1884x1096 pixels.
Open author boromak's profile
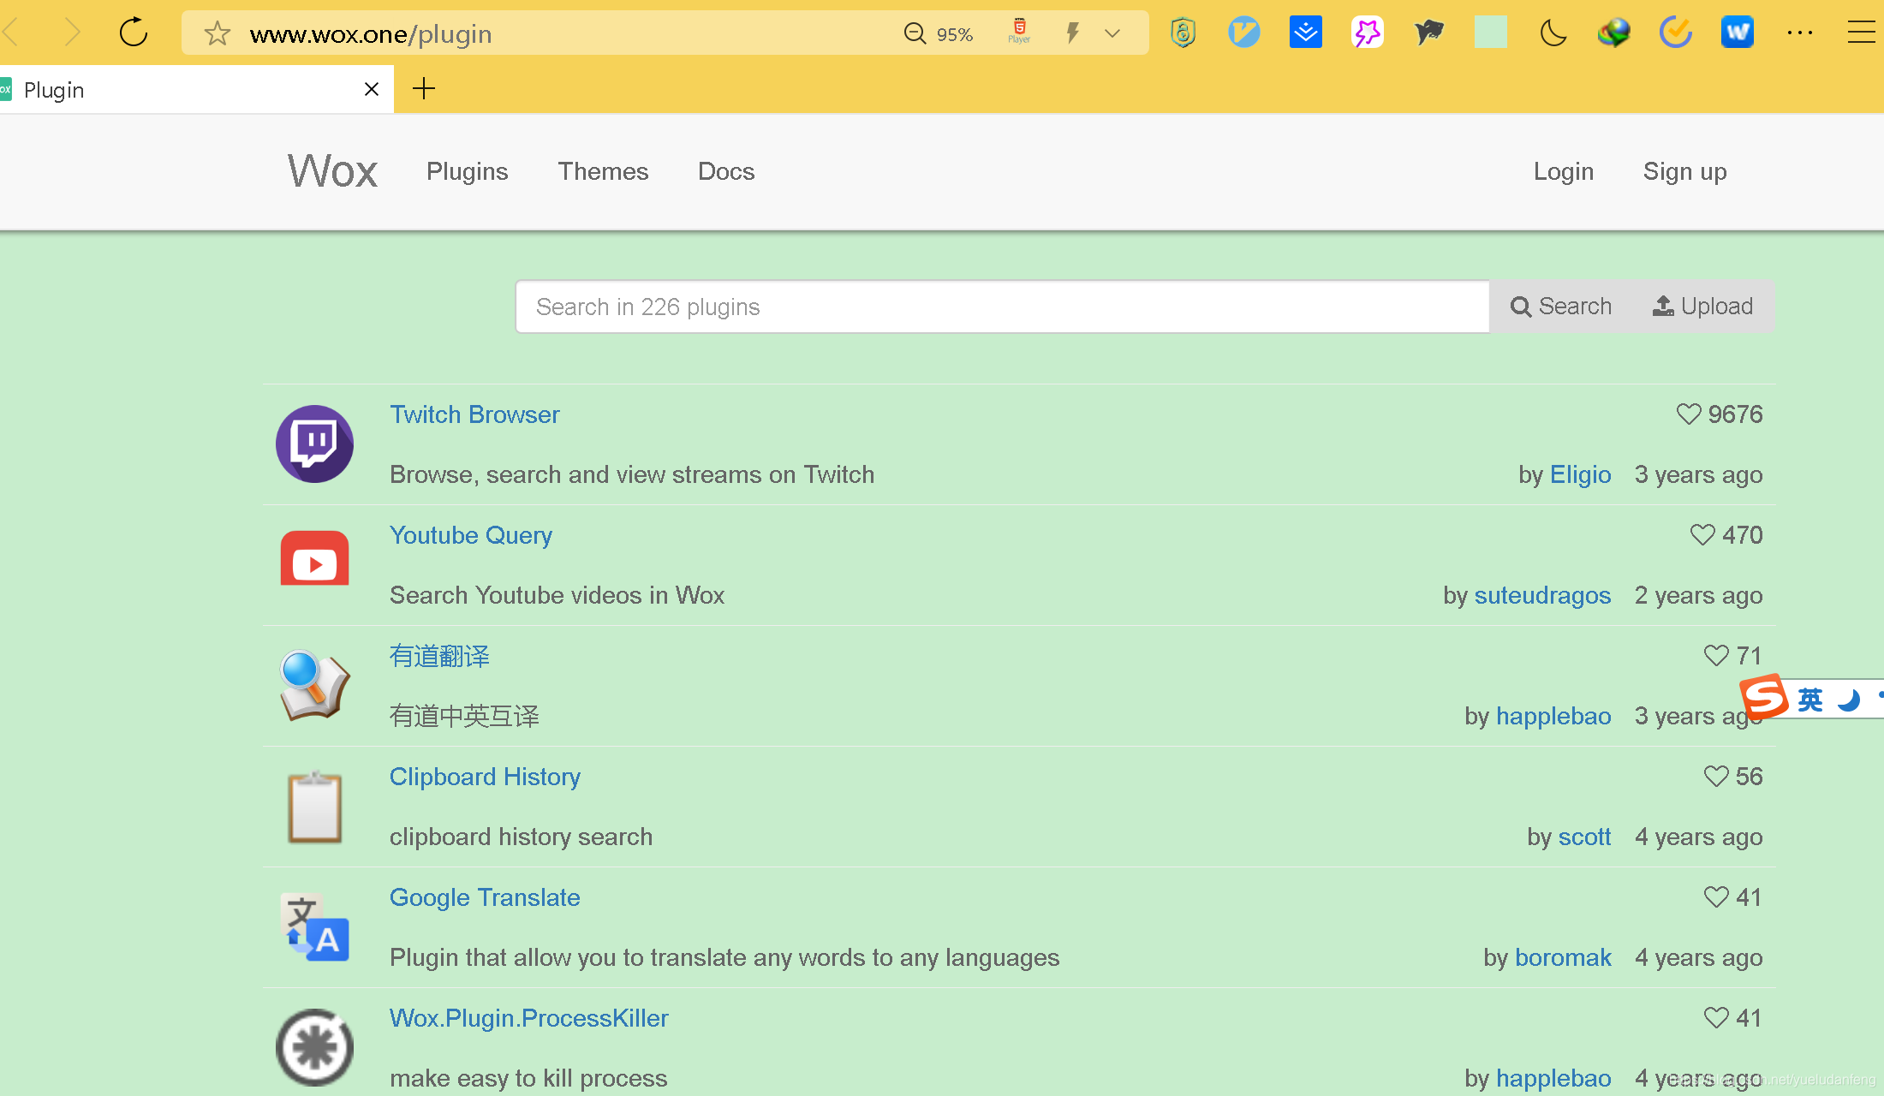(1563, 957)
